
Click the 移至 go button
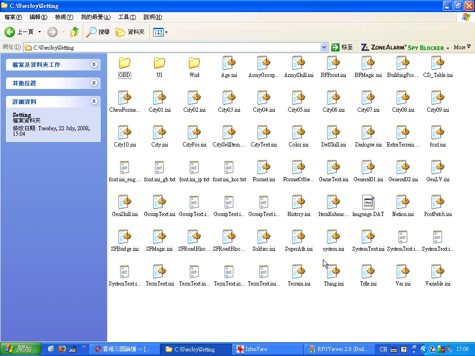pyautogui.click(x=342, y=47)
